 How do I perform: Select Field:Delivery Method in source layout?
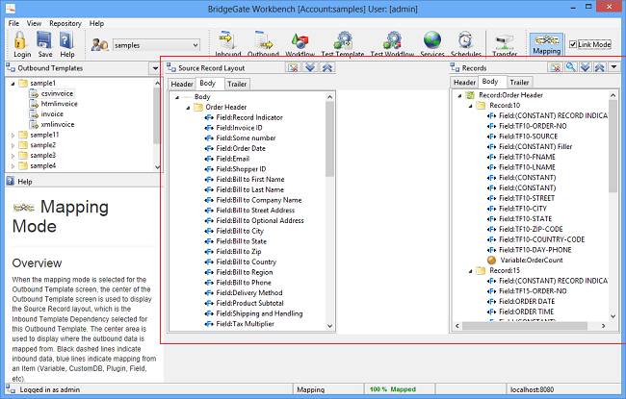pyautogui.click(x=249, y=293)
